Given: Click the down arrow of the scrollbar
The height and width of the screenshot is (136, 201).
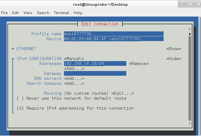Looking at the screenshot, I should click(190, 123).
